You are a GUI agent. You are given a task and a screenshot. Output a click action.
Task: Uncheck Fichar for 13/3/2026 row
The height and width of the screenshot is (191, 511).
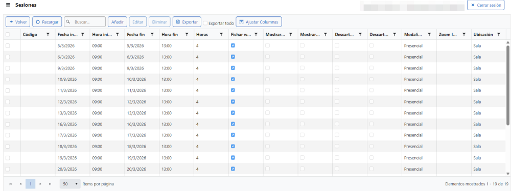(x=233, y=113)
